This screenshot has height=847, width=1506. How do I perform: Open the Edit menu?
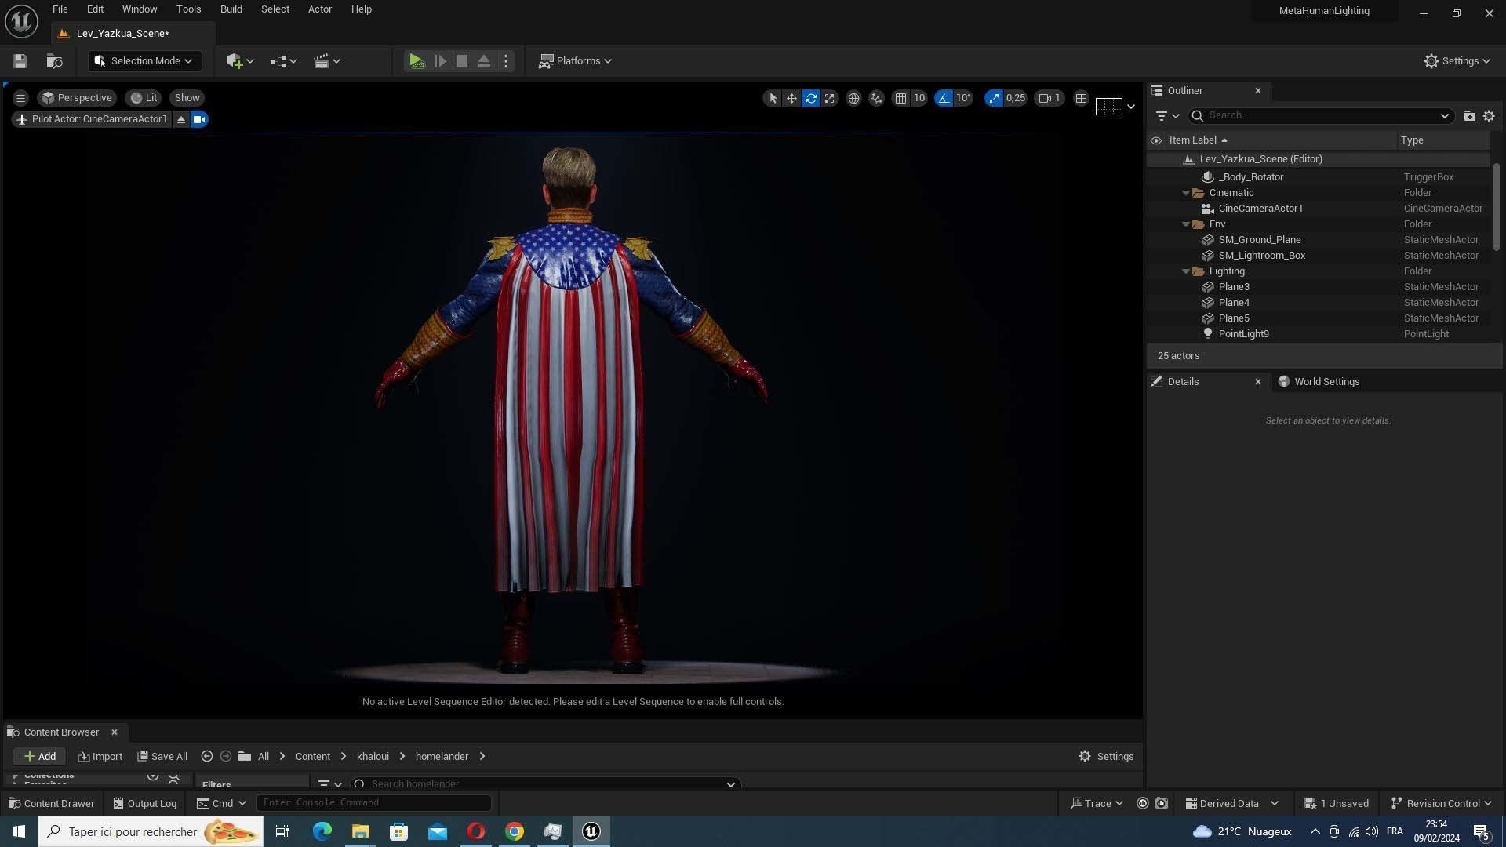(95, 9)
